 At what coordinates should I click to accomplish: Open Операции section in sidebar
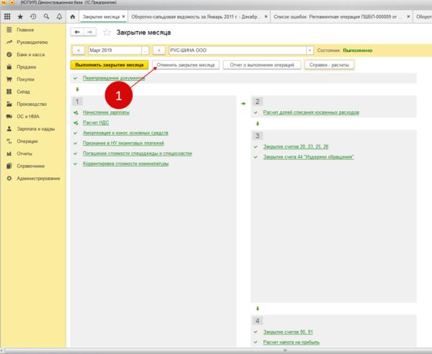click(x=27, y=141)
